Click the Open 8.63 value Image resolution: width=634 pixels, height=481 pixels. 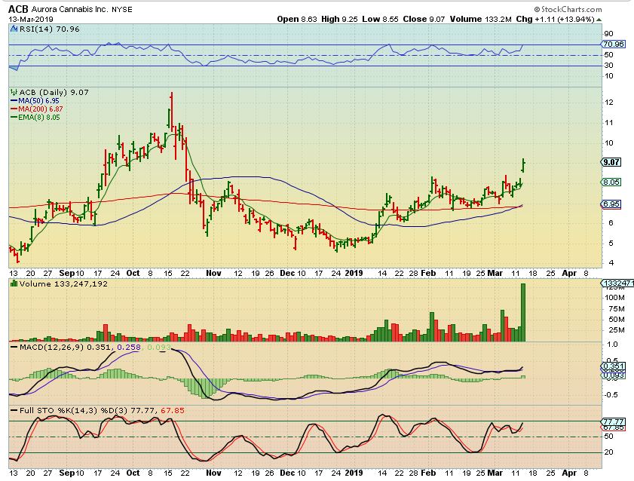297,19
